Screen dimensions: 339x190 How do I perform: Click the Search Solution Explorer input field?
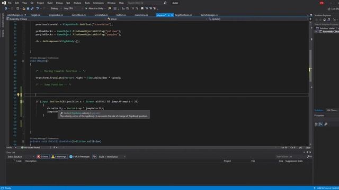coord(326,24)
